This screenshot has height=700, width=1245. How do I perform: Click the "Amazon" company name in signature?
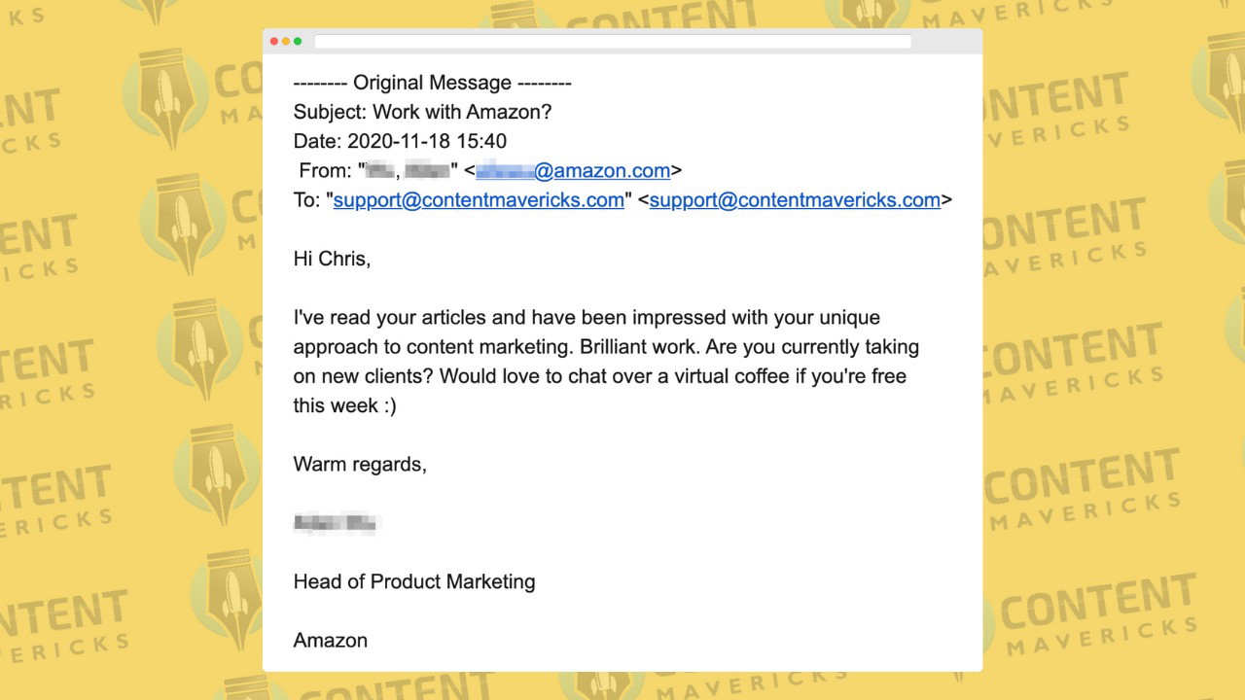[x=331, y=641]
